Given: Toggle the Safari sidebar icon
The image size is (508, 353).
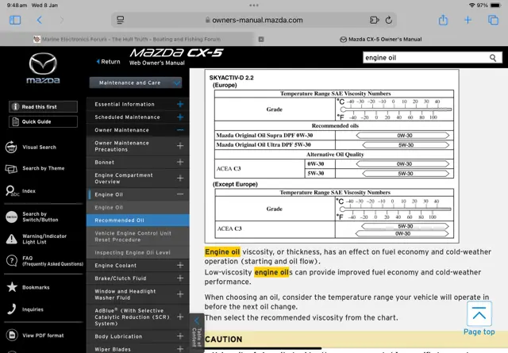Looking at the screenshot, I should coord(15,20).
